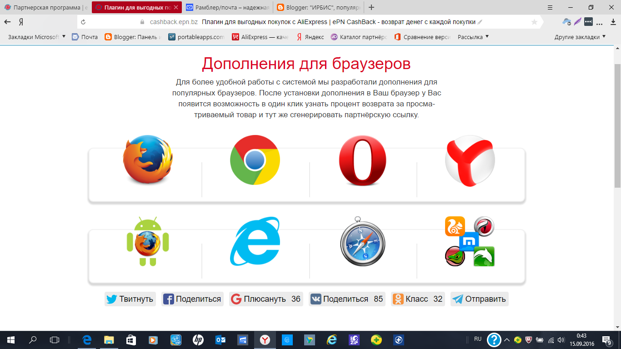Open the password manager extension icon
The image size is (621, 349).
pos(589,22)
